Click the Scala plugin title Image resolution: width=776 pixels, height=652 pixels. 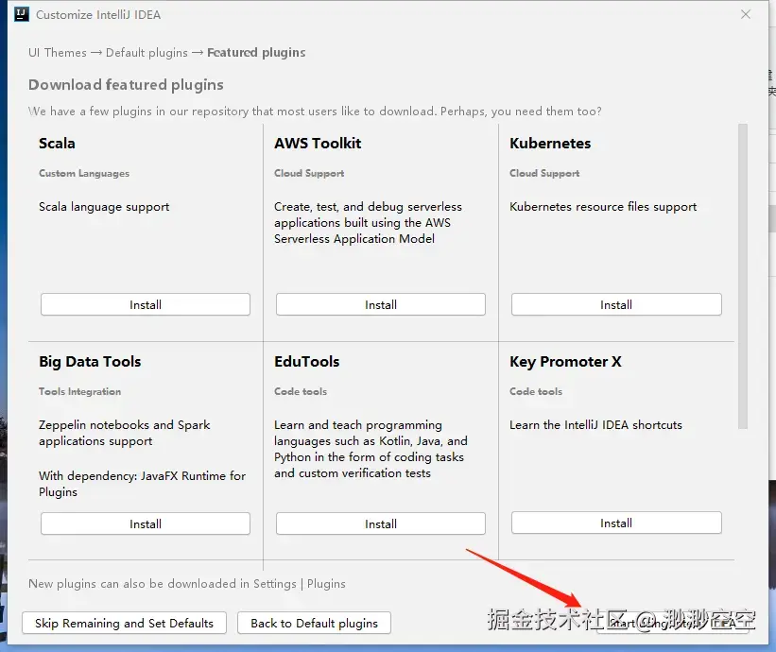click(57, 144)
